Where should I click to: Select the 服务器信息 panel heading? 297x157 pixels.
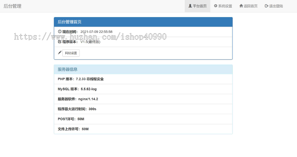pos(143,69)
